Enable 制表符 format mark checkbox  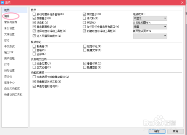(x=34, y=46)
